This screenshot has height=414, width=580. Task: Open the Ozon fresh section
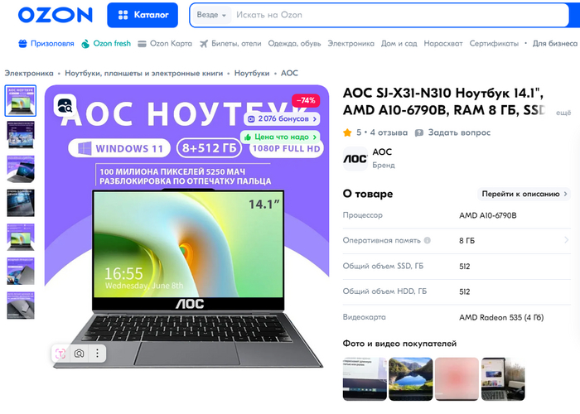(106, 44)
